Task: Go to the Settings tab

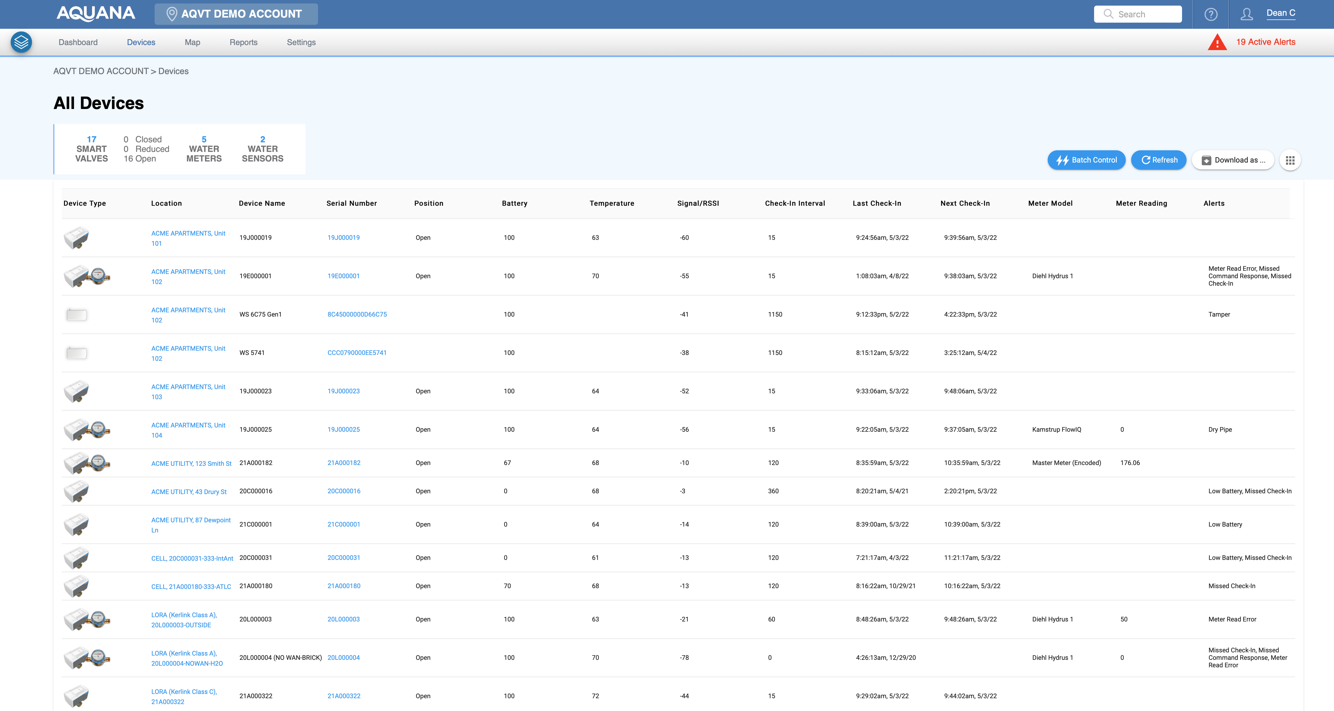Action: pyautogui.click(x=301, y=42)
